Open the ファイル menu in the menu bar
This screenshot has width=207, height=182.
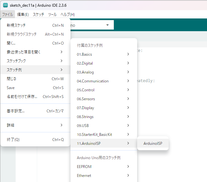[x=7, y=14]
